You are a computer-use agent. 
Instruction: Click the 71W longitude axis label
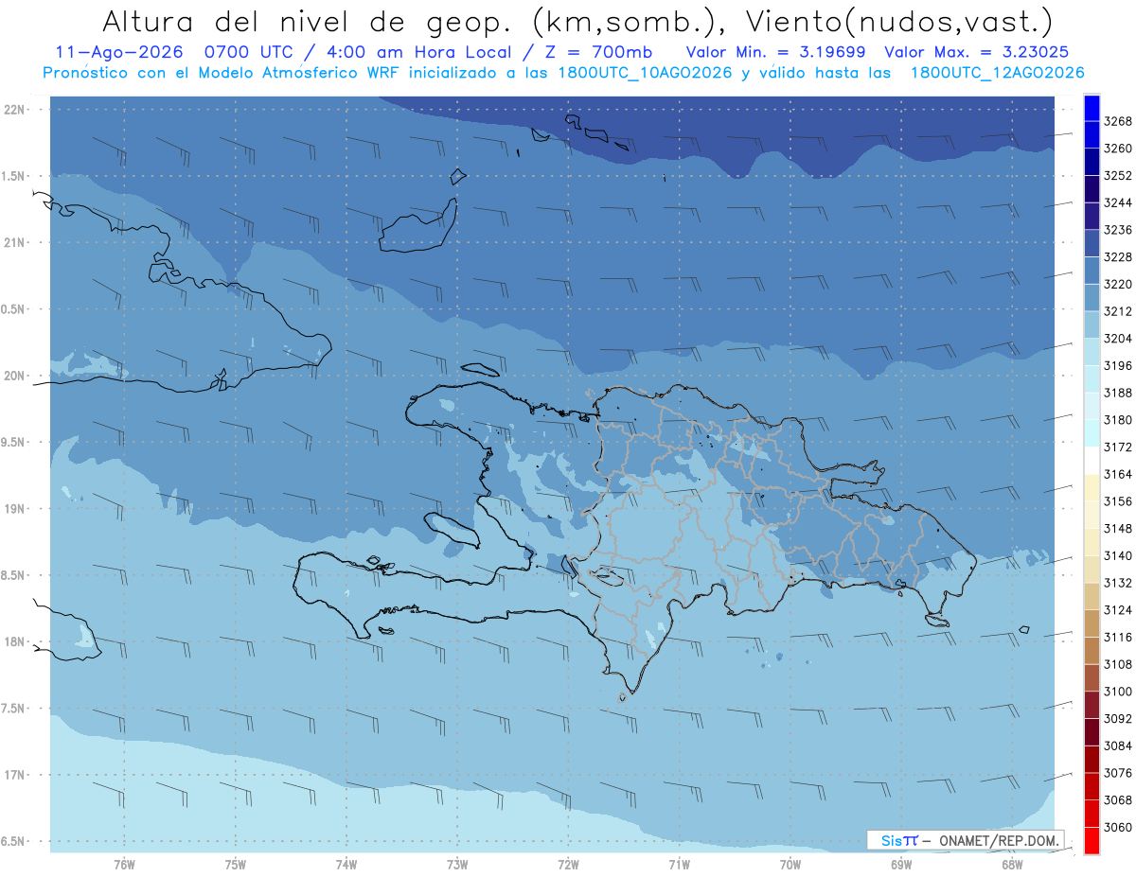point(679,864)
